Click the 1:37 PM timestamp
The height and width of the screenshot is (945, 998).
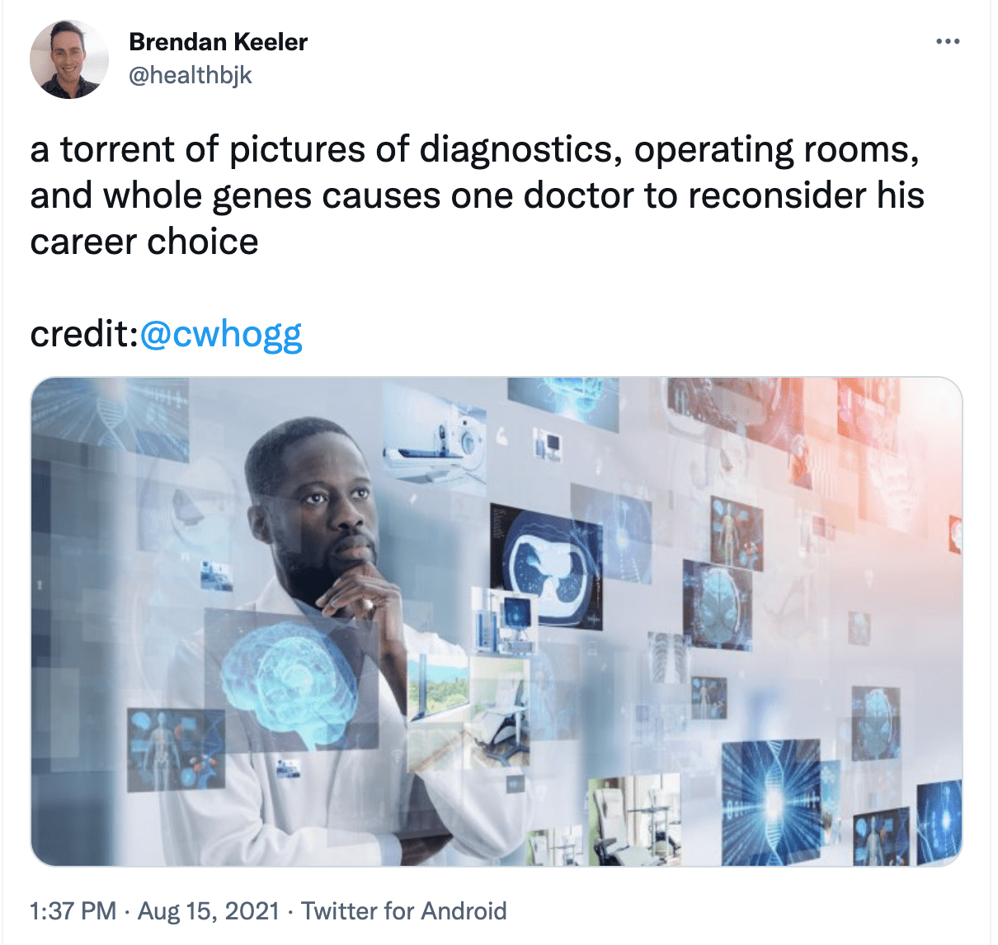pyautogui.click(x=73, y=911)
